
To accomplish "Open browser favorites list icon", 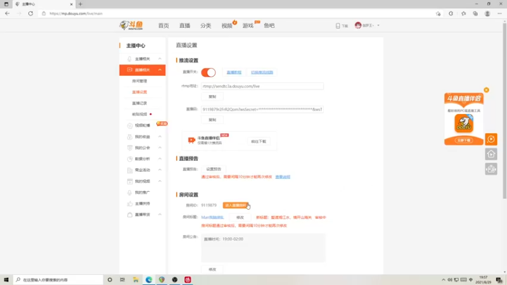I will click(463, 13).
